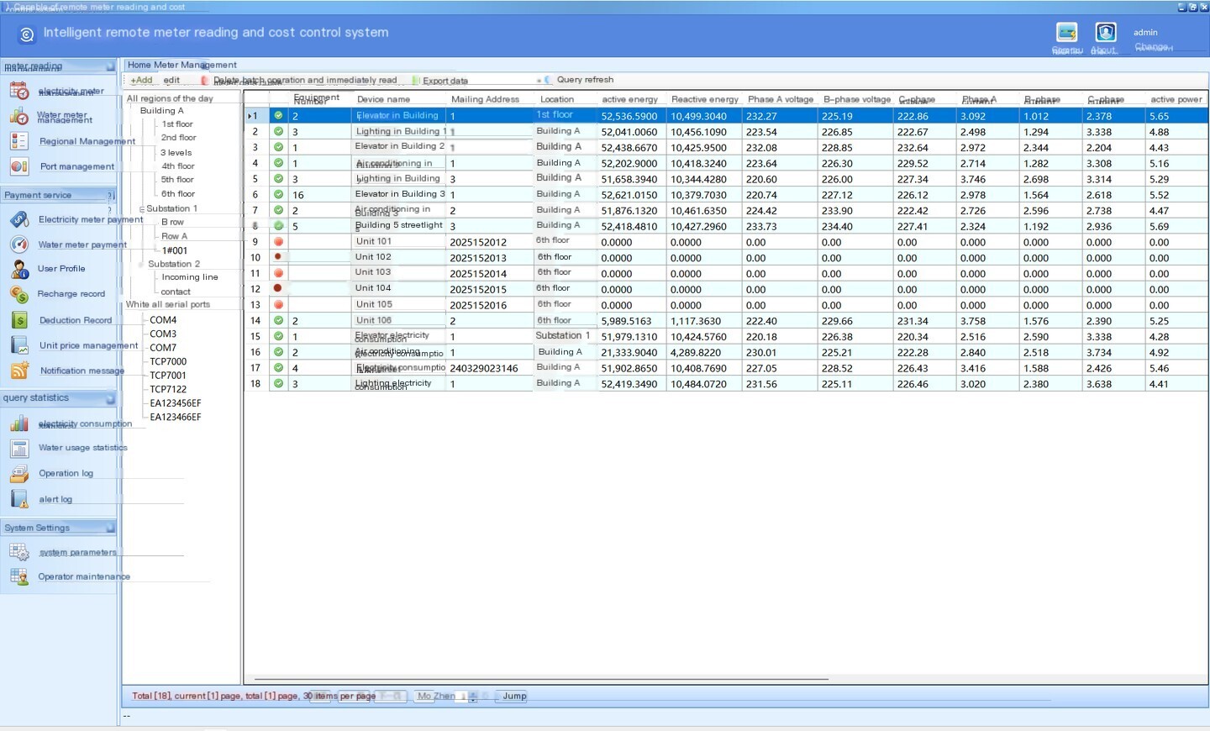Toggle the Substation 2 tree node expander

(141, 264)
